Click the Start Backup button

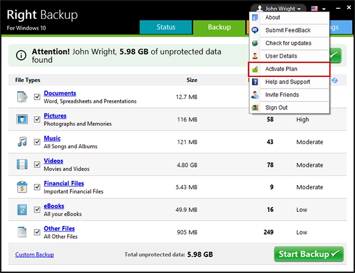pyautogui.click(x=309, y=254)
